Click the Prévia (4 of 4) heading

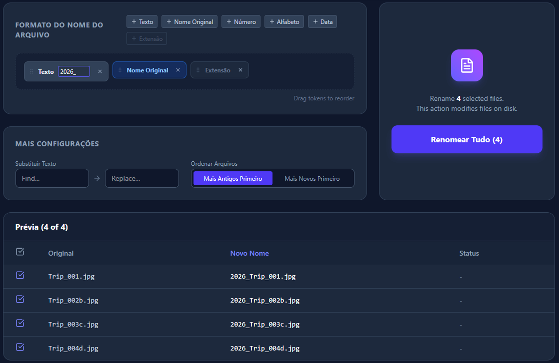pyautogui.click(x=41, y=227)
